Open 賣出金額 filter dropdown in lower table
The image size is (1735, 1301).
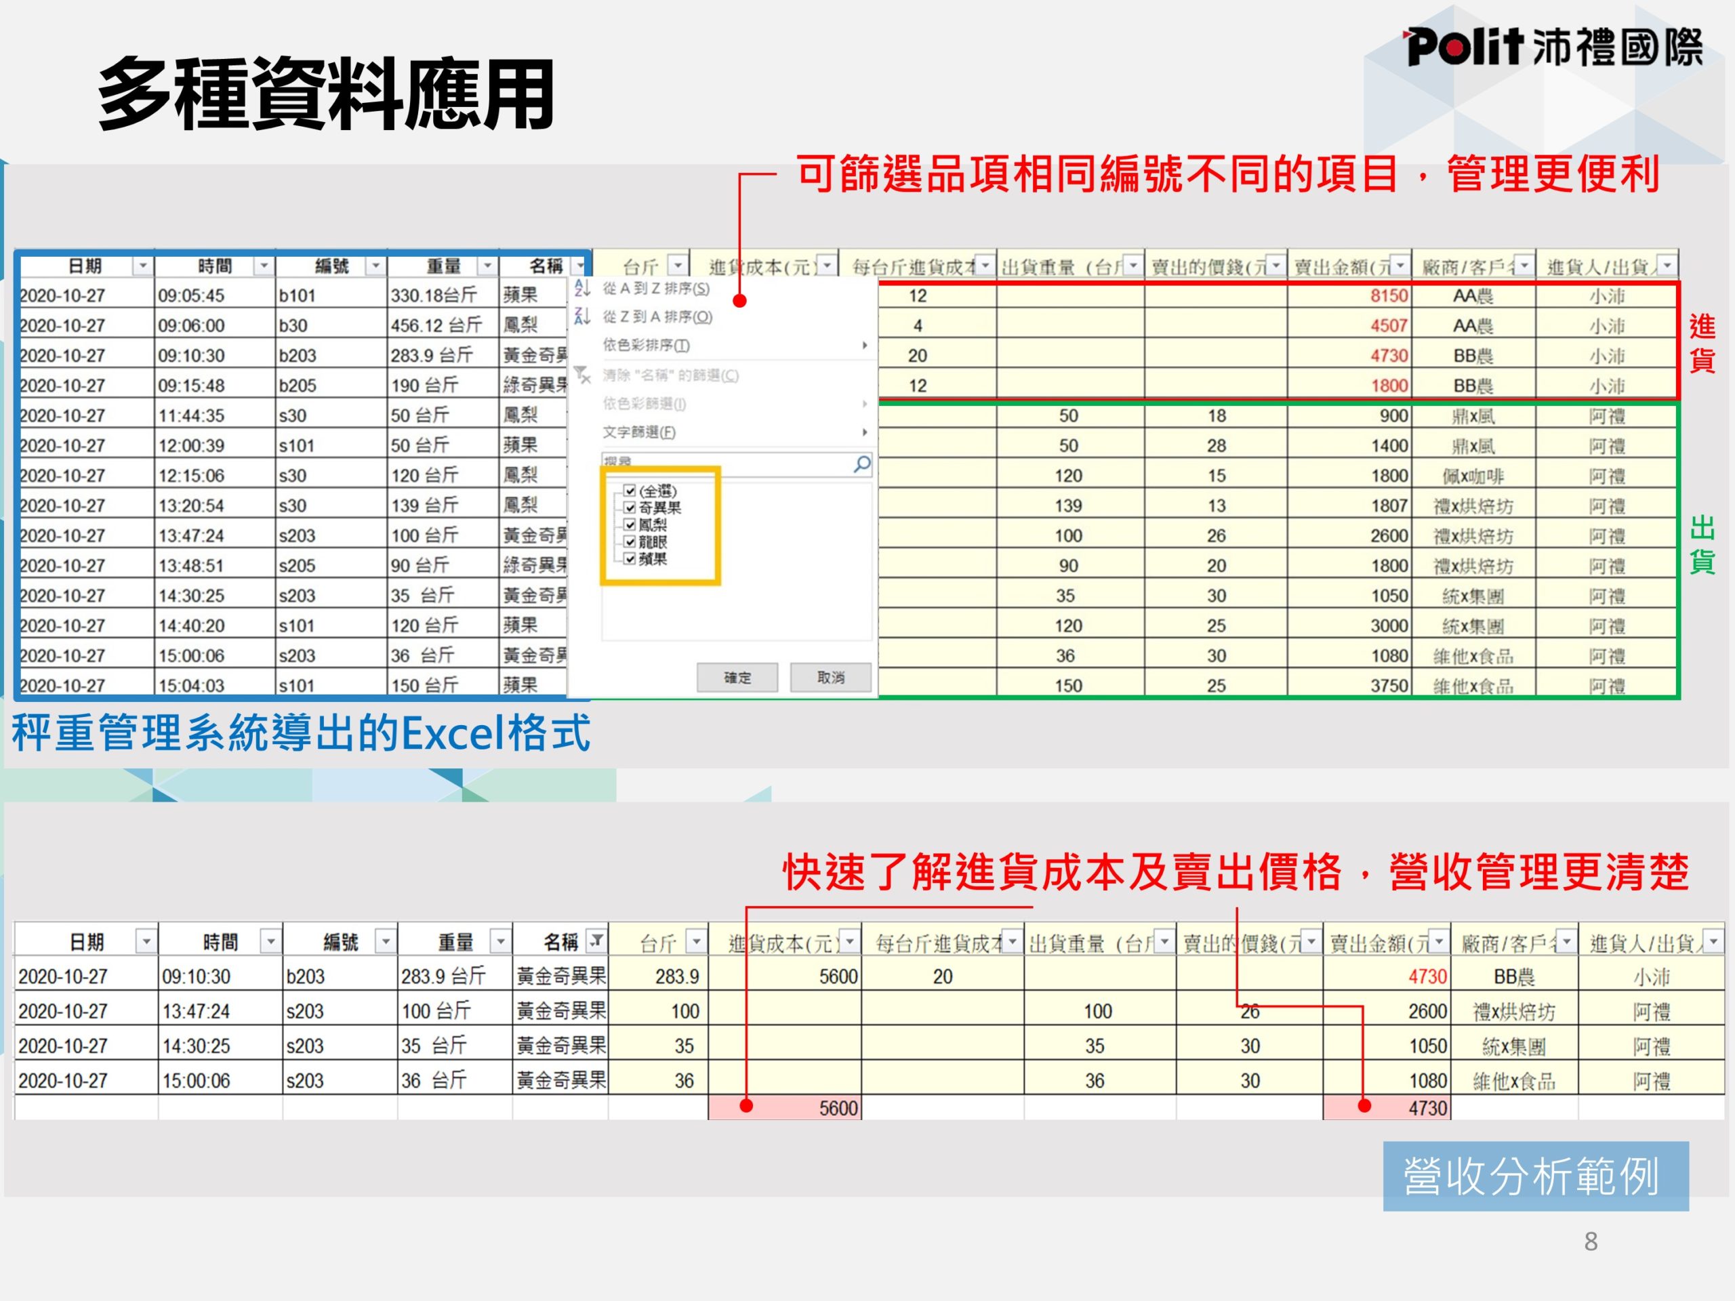[x=1440, y=941]
